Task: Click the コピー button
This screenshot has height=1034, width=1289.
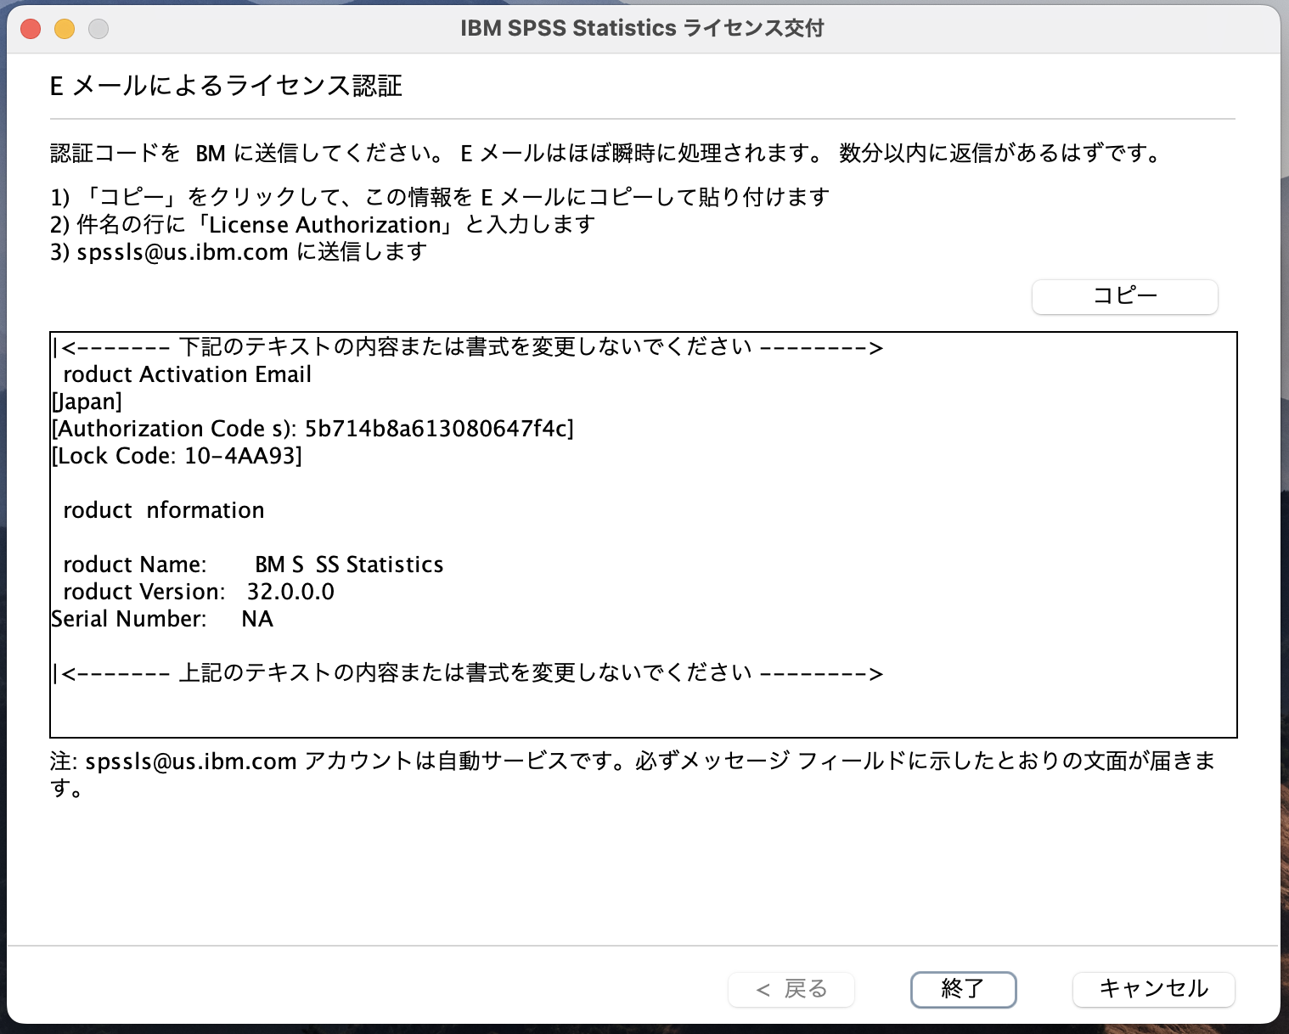Action: pyautogui.click(x=1124, y=296)
